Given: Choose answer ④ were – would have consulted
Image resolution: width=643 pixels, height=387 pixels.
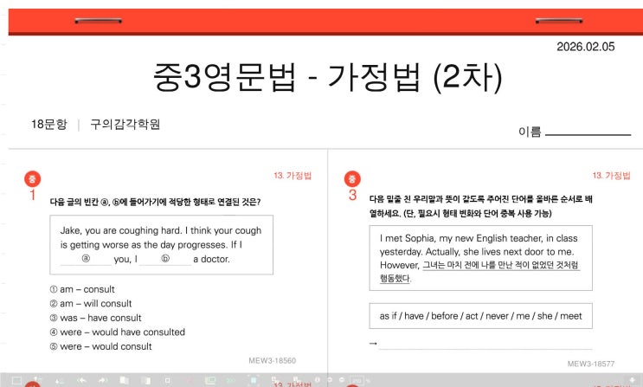Looking at the screenshot, I should click(117, 332).
